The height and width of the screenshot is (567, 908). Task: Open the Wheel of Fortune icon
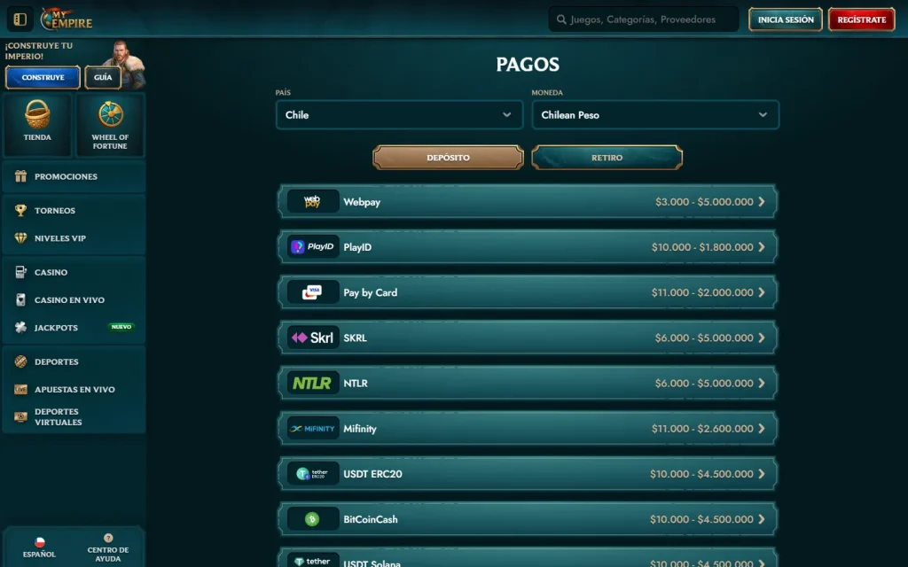110,114
